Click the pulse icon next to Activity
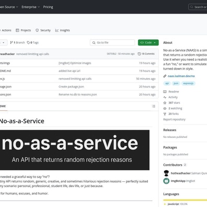 point(165,97)
